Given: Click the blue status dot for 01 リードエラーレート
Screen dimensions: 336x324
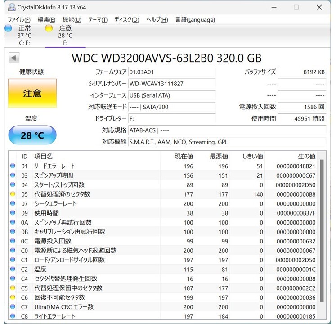Looking at the screenshot, I should [x=13, y=166].
